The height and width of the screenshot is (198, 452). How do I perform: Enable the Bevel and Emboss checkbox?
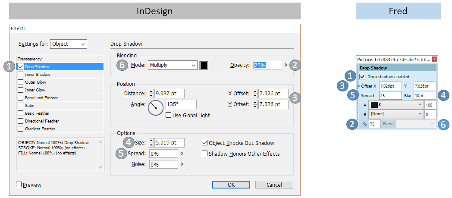click(20, 98)
